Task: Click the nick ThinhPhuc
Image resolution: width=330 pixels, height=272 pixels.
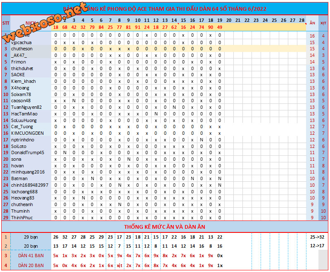Action: [21, 218]
